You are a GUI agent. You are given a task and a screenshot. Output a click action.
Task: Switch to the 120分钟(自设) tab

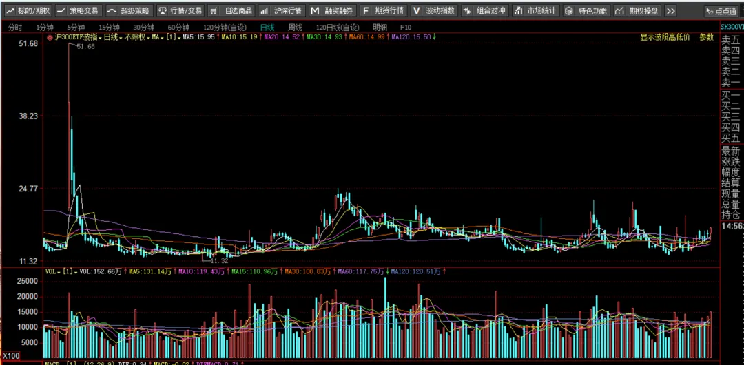pyautogui.click(x=225, y=28)
